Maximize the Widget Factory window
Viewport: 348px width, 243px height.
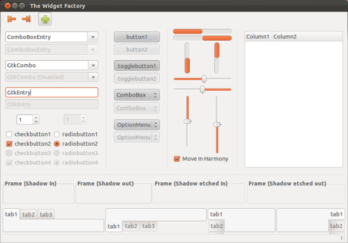pos(22,6)
